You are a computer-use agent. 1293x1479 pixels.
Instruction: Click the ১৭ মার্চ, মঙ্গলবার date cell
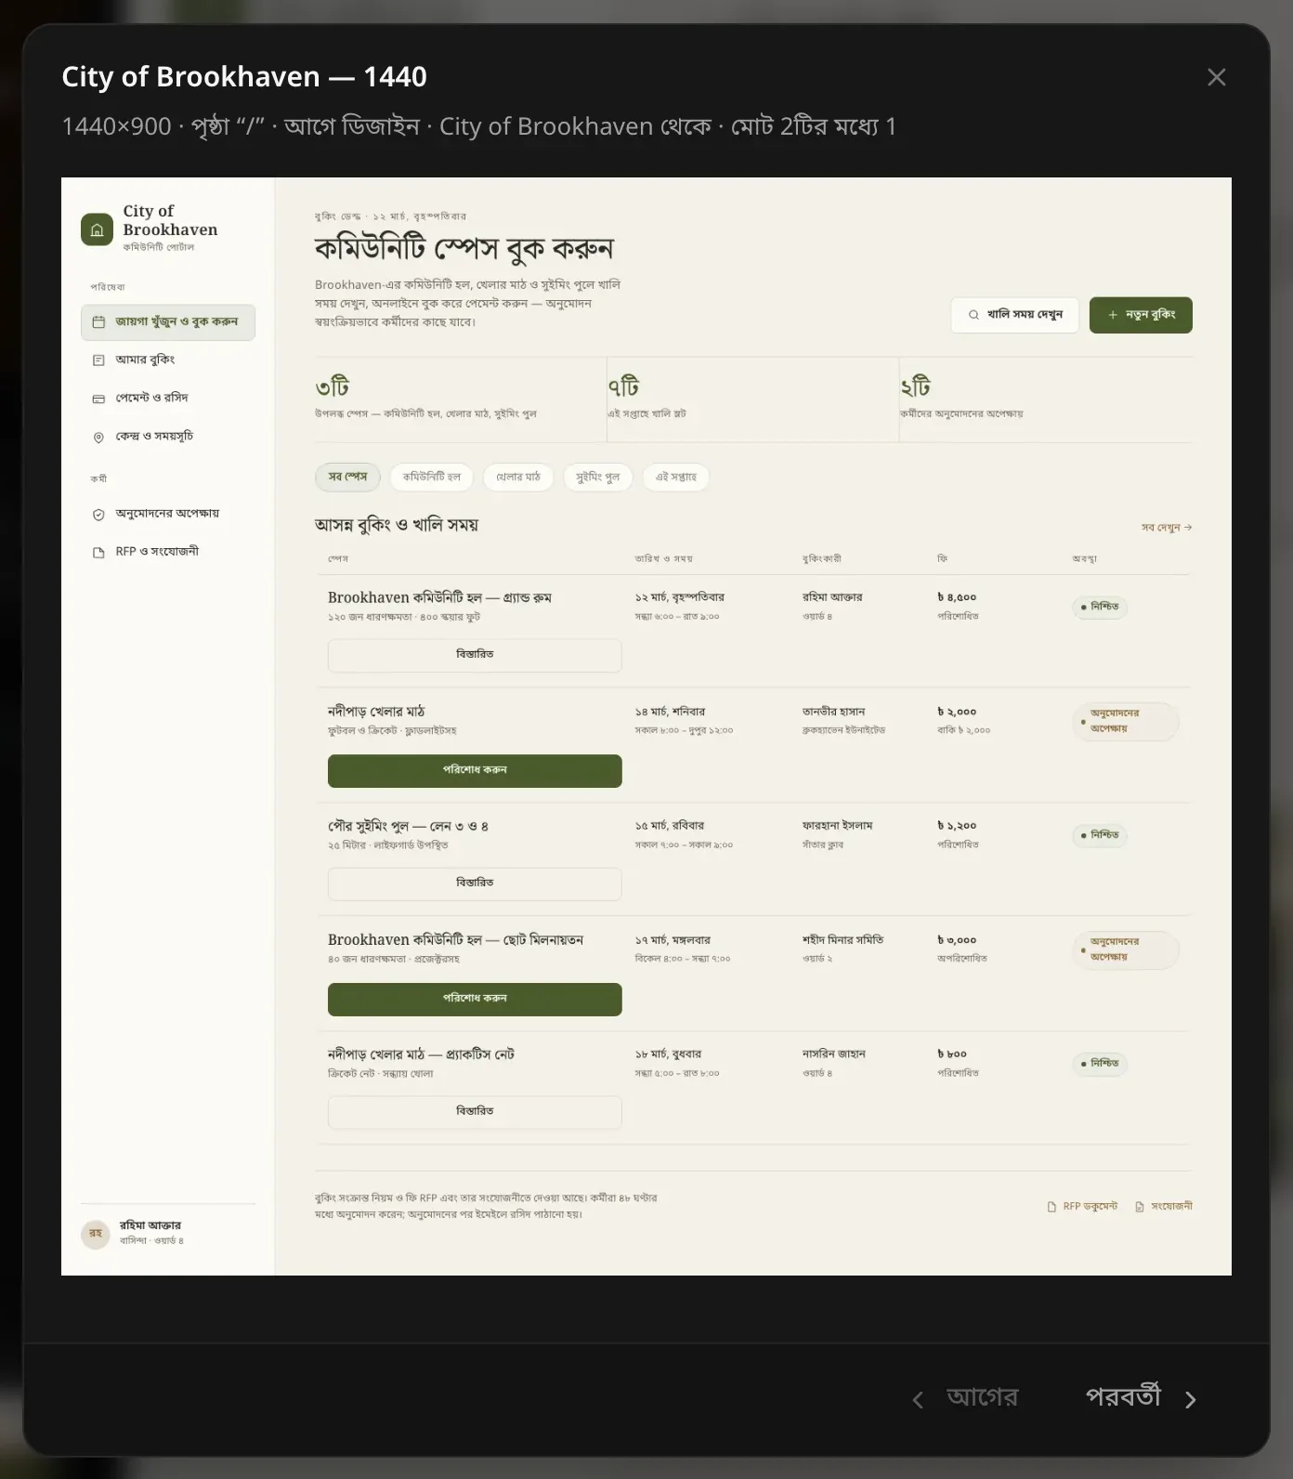[x=673, y=940]
